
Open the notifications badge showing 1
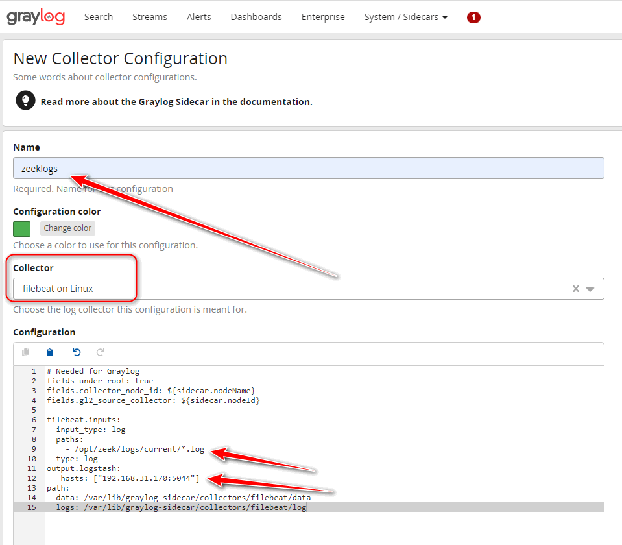point(473,18)
